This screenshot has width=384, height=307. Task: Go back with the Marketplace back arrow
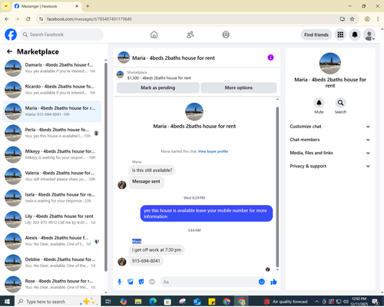(10, 51)
